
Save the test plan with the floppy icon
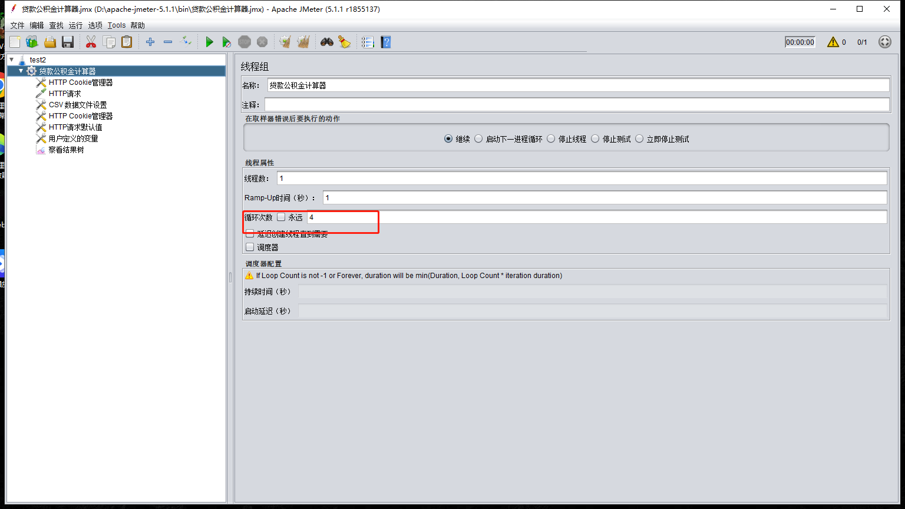pos(68,42)
